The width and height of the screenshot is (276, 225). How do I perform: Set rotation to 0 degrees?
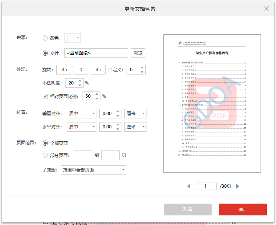coord(81,70)
